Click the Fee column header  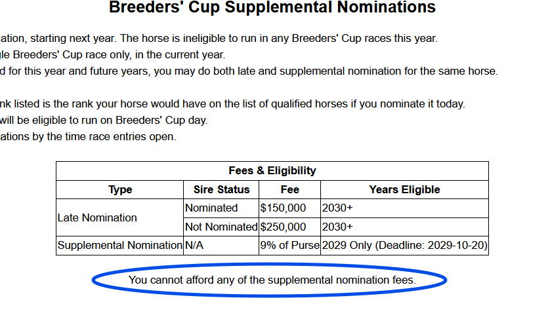click(289, 189)
